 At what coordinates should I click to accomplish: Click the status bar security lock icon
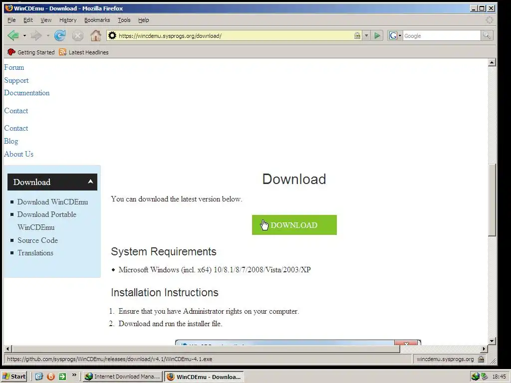click(x=481, y=359)
